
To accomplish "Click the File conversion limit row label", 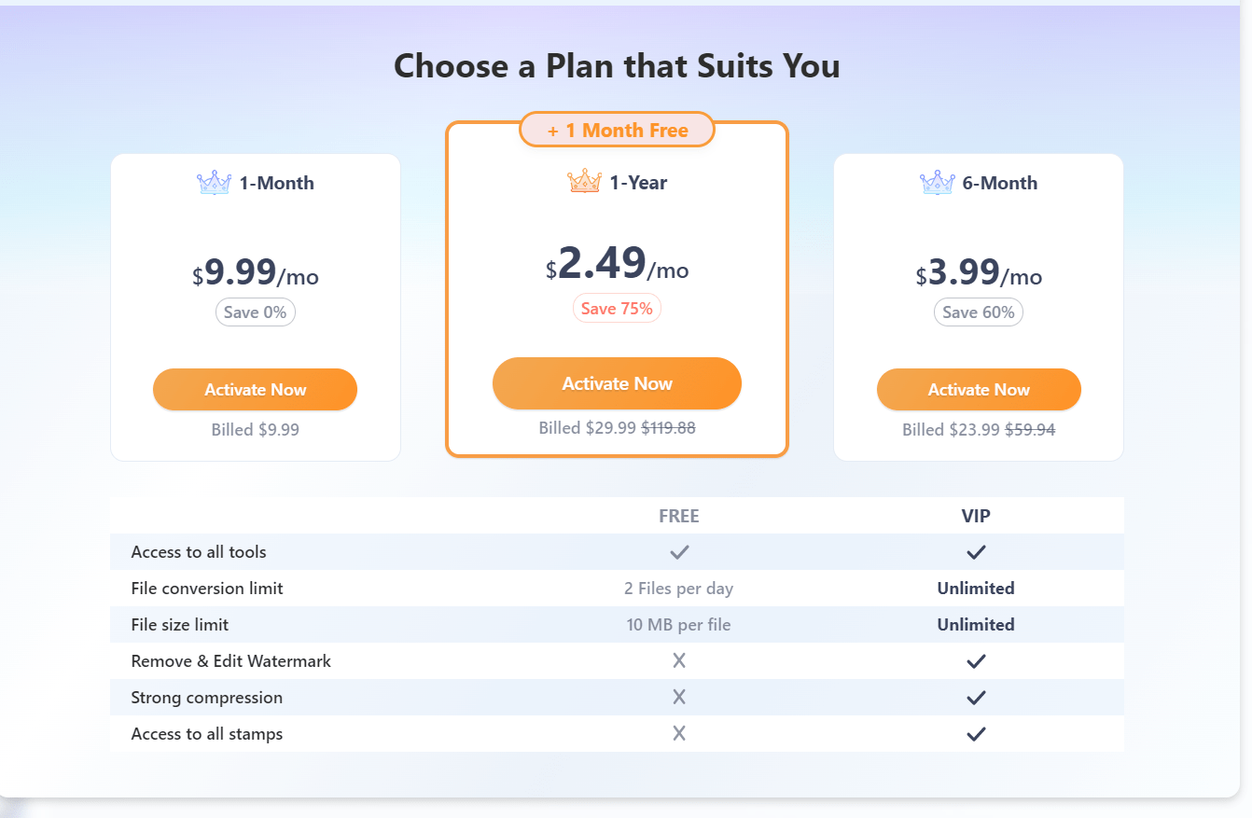I will pyautogui.click(x=207, y=589).
